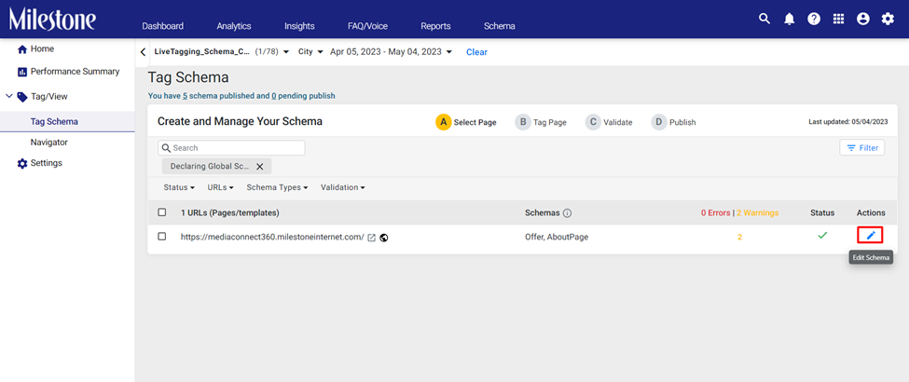Click the globe icon beside URL
The image size is (909, 382).
pos(383,237)
